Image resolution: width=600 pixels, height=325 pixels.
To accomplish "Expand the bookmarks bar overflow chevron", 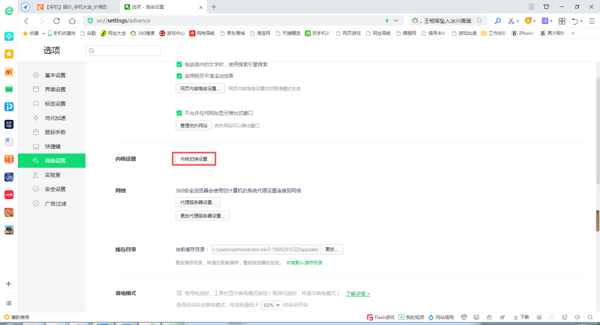I will (x=572, y=33).
